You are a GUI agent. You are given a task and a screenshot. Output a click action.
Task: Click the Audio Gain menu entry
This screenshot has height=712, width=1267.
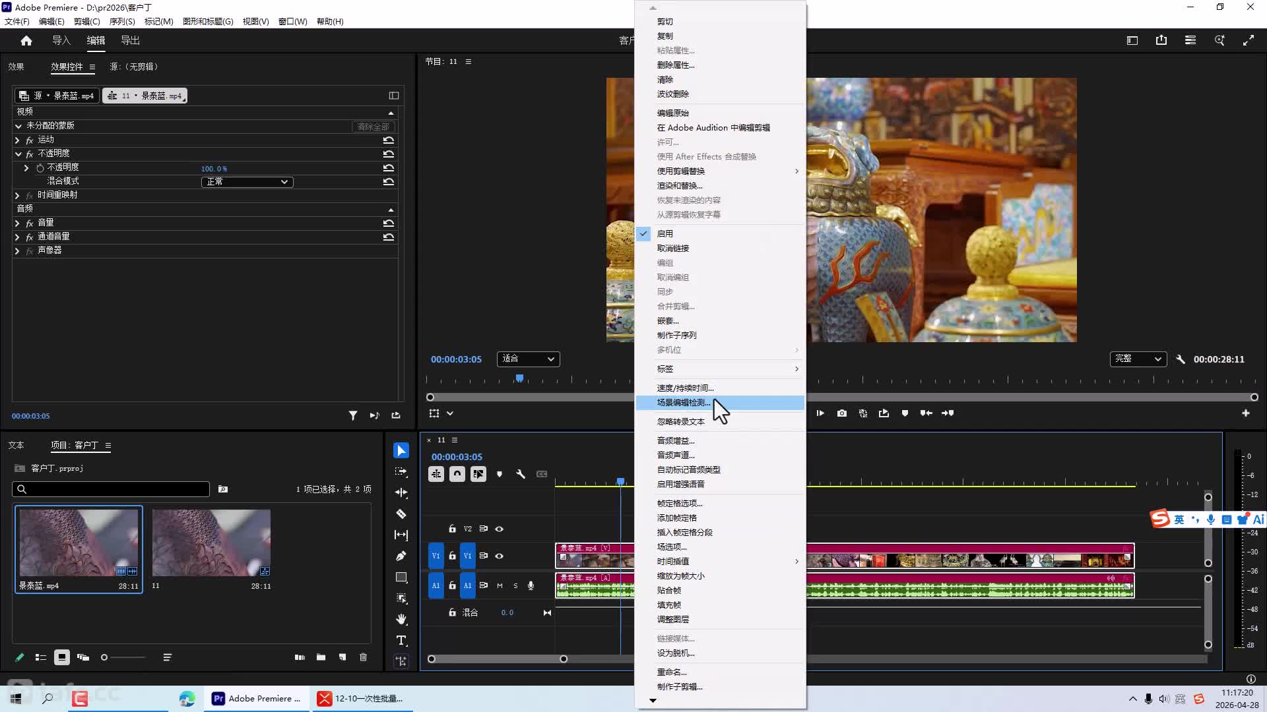tap(719, 441)
